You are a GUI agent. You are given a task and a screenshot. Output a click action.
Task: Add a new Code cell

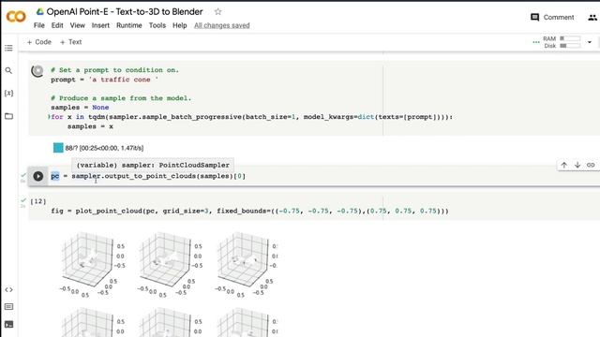39,42
